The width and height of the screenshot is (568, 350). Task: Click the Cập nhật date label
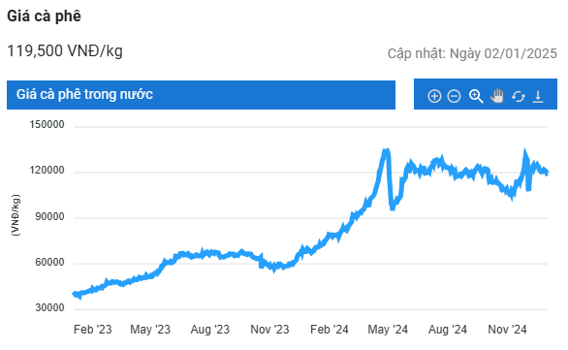click(x=472, y=53)
